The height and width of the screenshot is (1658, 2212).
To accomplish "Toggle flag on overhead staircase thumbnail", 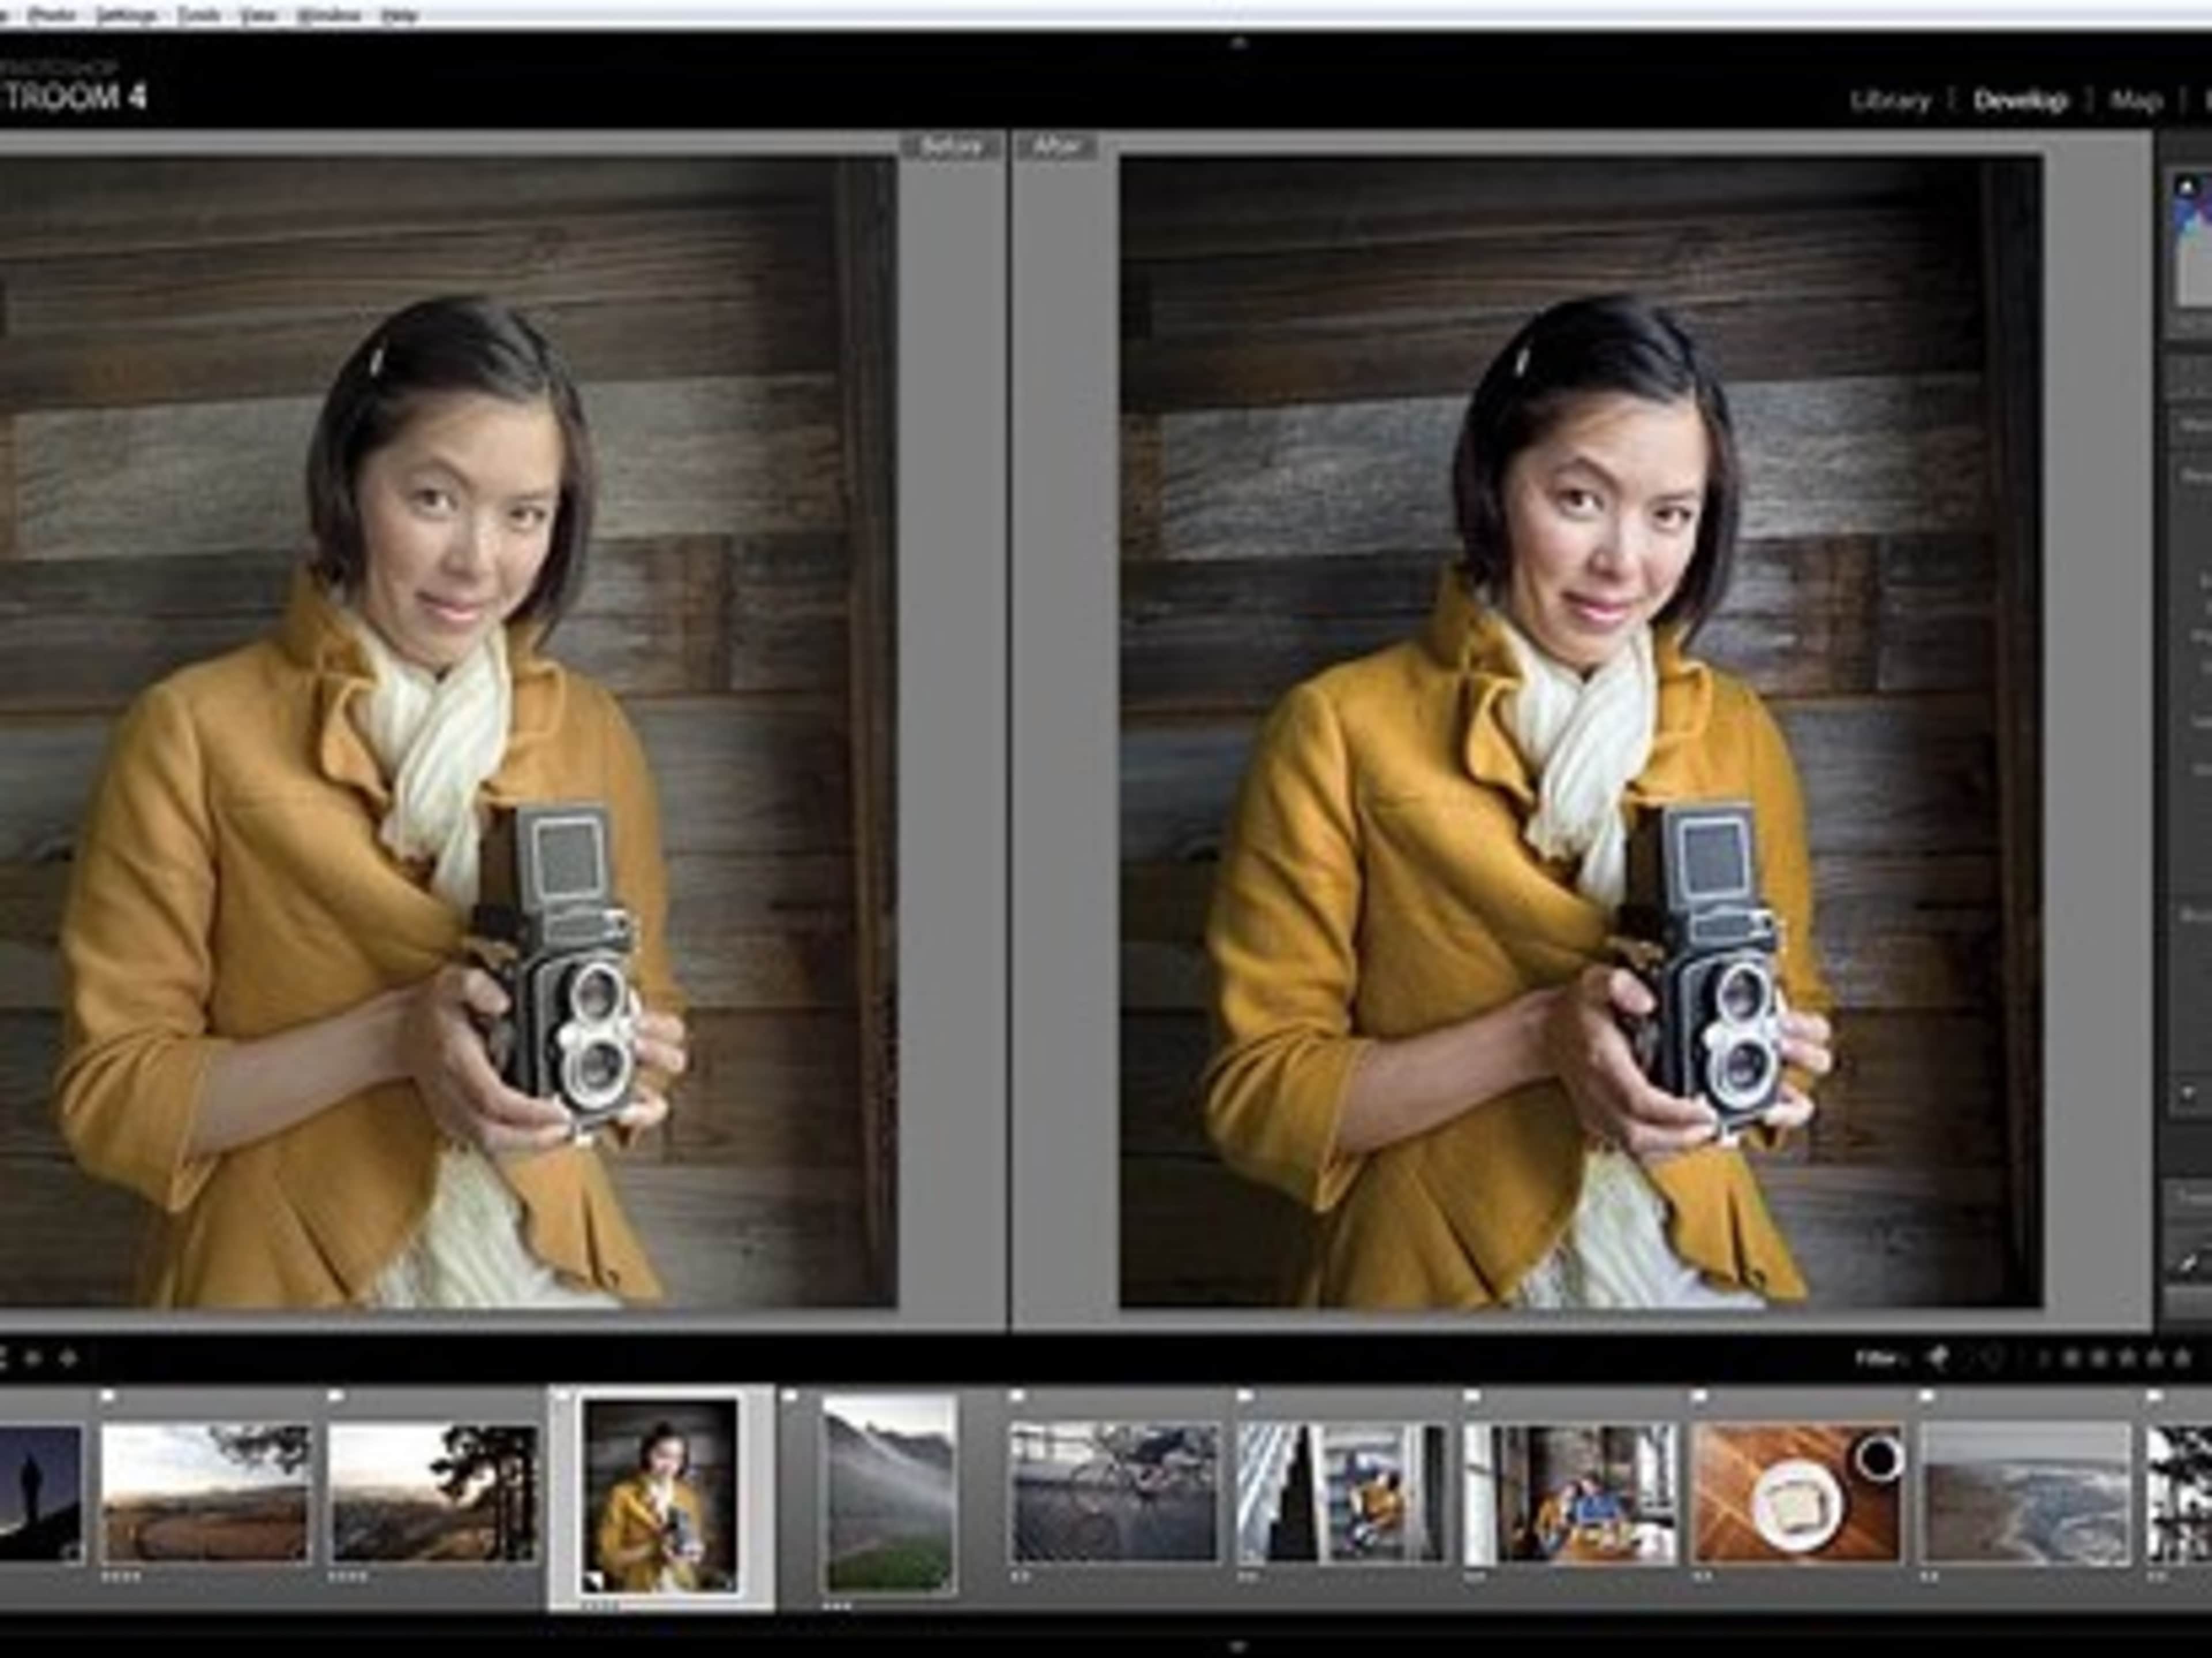I will point(1246,1395).
